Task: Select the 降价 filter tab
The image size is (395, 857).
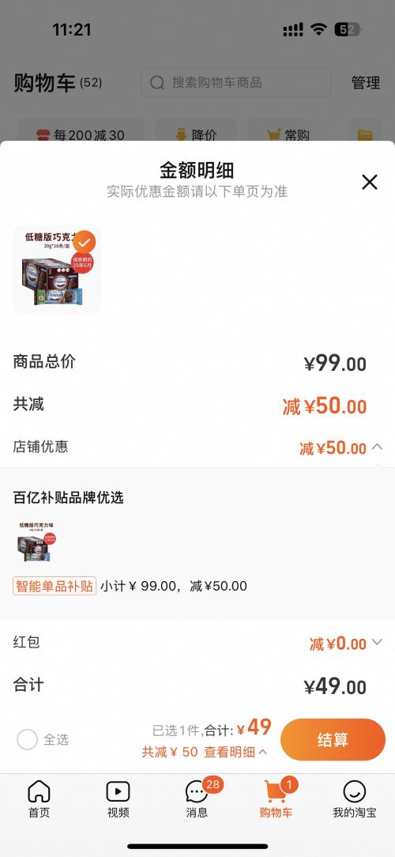Action: pos(196,135)
